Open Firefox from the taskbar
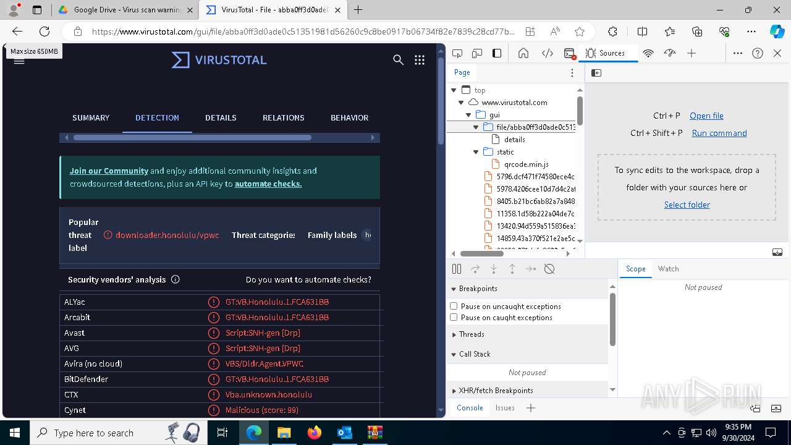Viewport: 791px width, 445px height. 315,433
